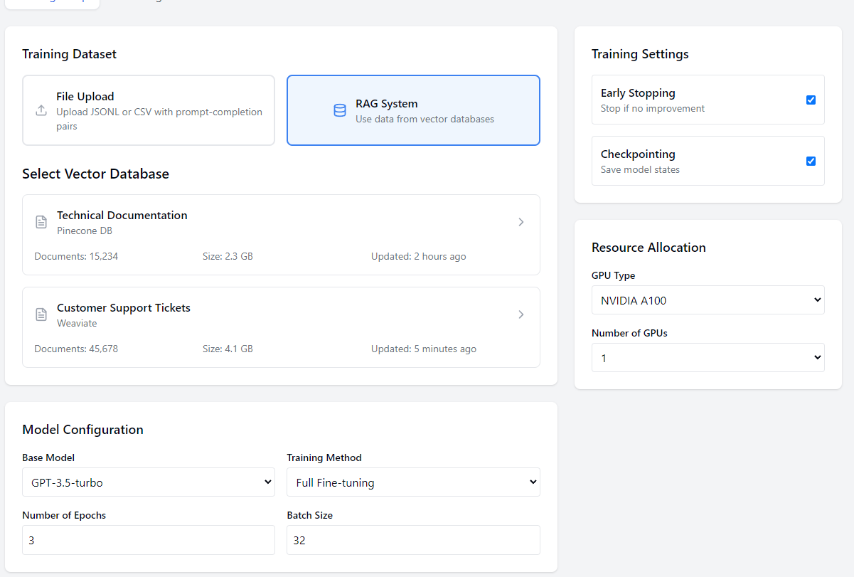
Task: Select the Technical Documentation database title
Action: pyautogui.click(x=122, y=215)
